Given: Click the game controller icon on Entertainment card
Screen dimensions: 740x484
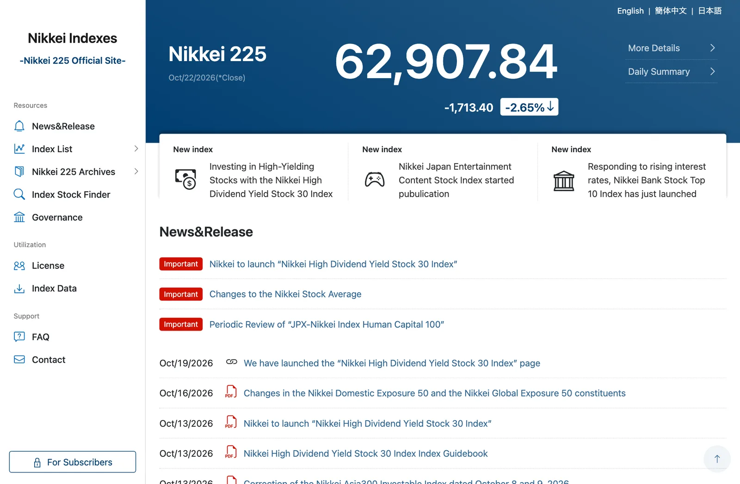Looking at the screenshot, I should 375,180.
